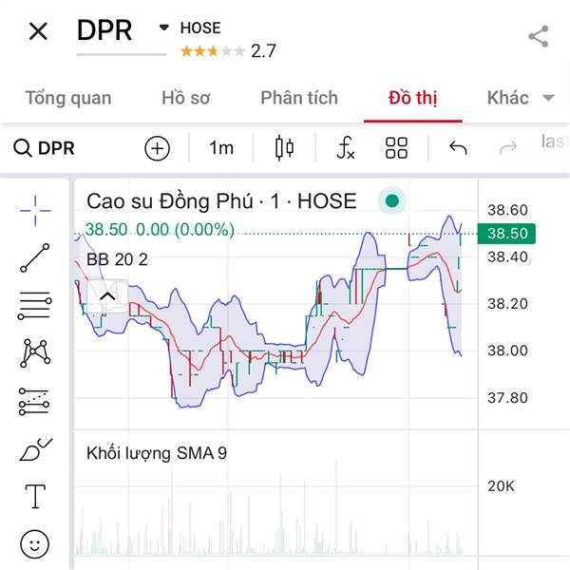Open the DPR ticker dropdown arrow

[x=164, y=28]
